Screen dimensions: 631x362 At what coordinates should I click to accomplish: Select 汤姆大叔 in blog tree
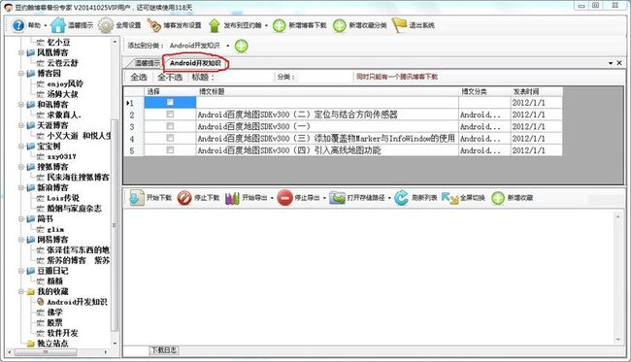(x=62, y=94)
